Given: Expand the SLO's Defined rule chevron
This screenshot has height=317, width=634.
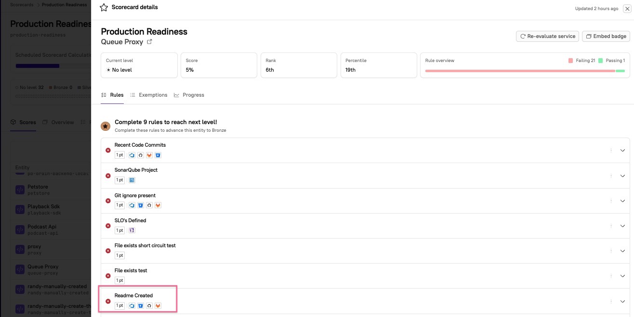Looking at the screenshot, I should click(622, 226).
